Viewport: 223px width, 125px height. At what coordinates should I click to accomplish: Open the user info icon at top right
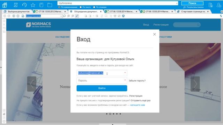pyautogui.click(x=219, y=5)
